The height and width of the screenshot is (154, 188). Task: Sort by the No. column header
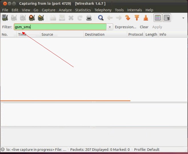tap(8, 35)
